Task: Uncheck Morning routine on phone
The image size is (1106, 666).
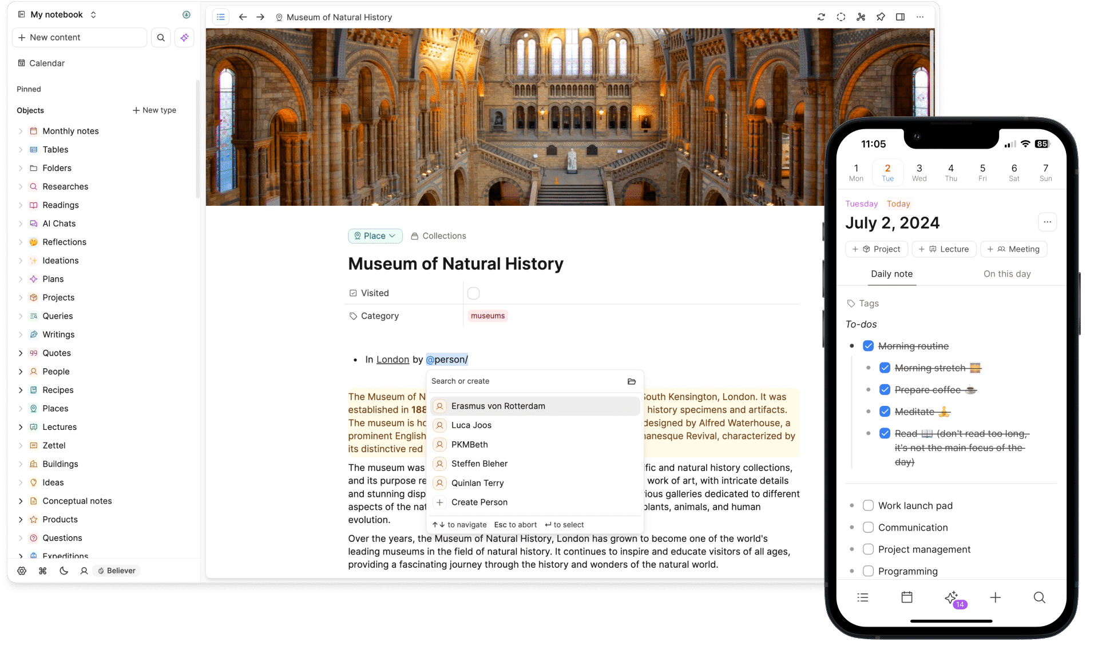Action: pyautogui.click(x=868, y=346)
